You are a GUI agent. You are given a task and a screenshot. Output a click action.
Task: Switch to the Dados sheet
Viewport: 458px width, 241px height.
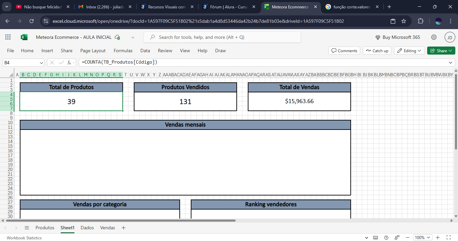(x=87, y=228)
